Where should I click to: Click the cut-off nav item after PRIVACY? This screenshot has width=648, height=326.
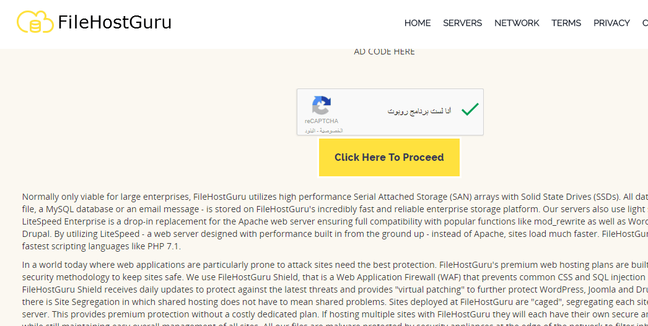point(645,23)
